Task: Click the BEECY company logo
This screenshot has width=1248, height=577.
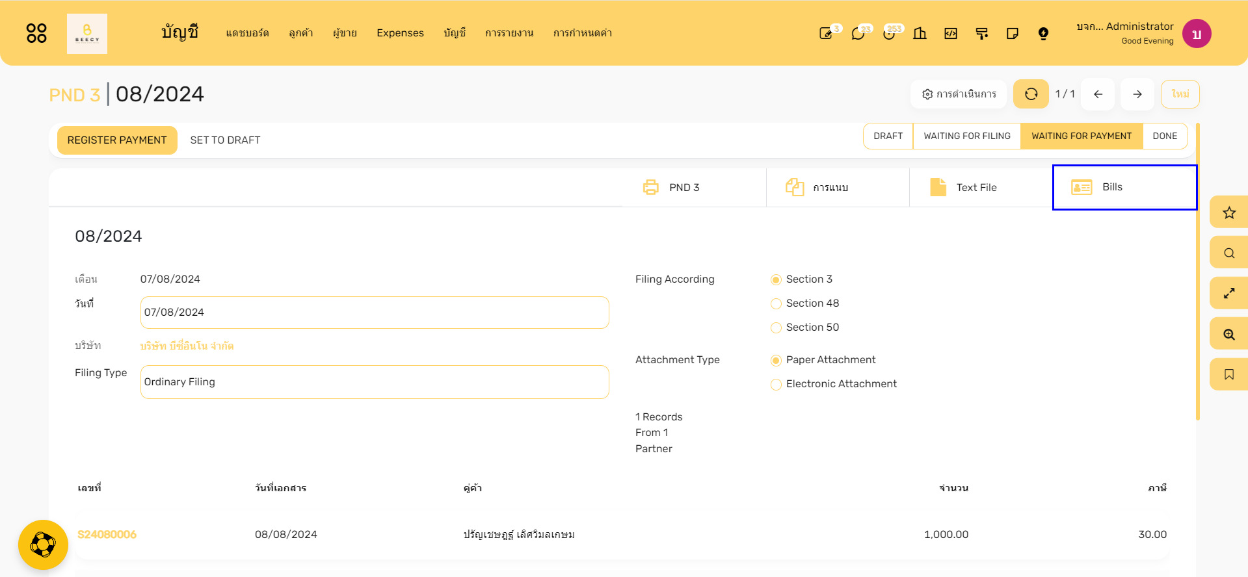Action: [87, 34]
